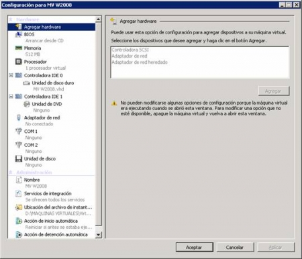Viewport: 302px width, 259px height.
Task: Select the COM 1 entry
Action: point(31,132)
